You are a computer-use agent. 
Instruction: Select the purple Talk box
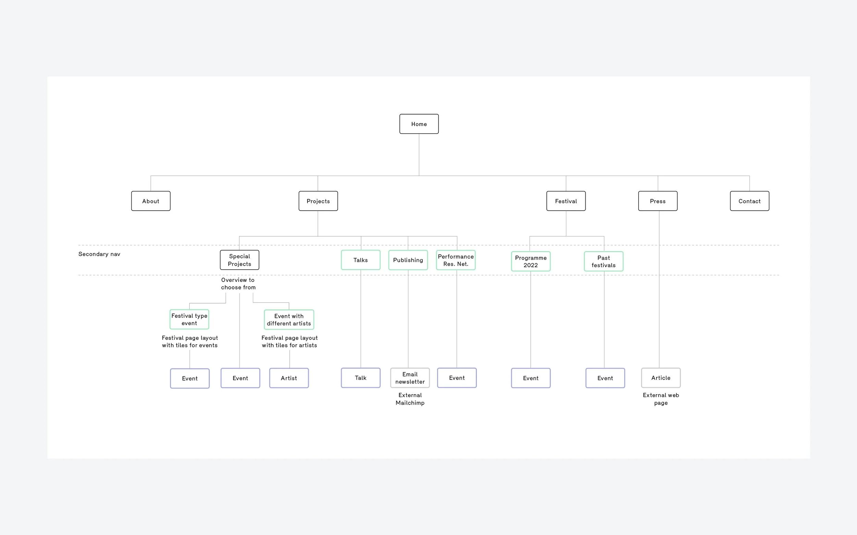tap(361, 378)
